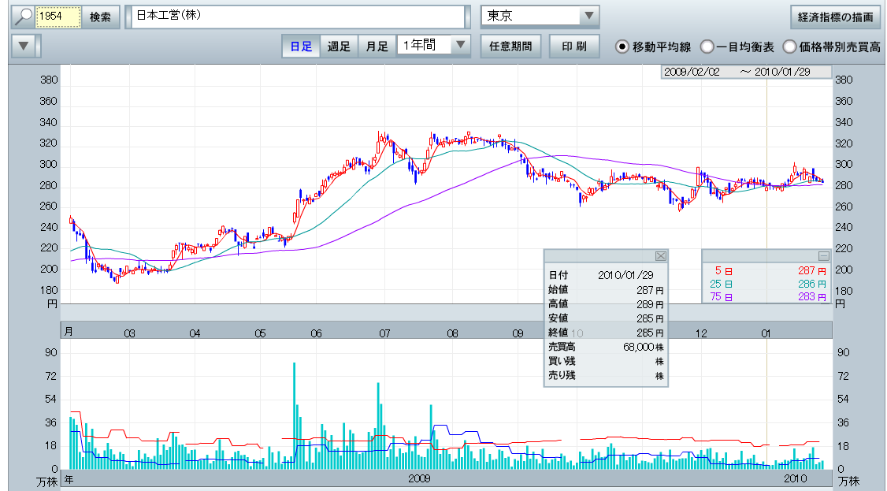Open the 東京 market dropdown
The image size is (887, 491).
coord(588,17)
